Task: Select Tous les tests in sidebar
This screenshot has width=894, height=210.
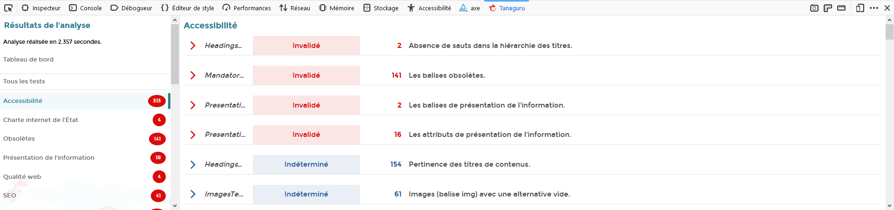Action: point(24,81)
